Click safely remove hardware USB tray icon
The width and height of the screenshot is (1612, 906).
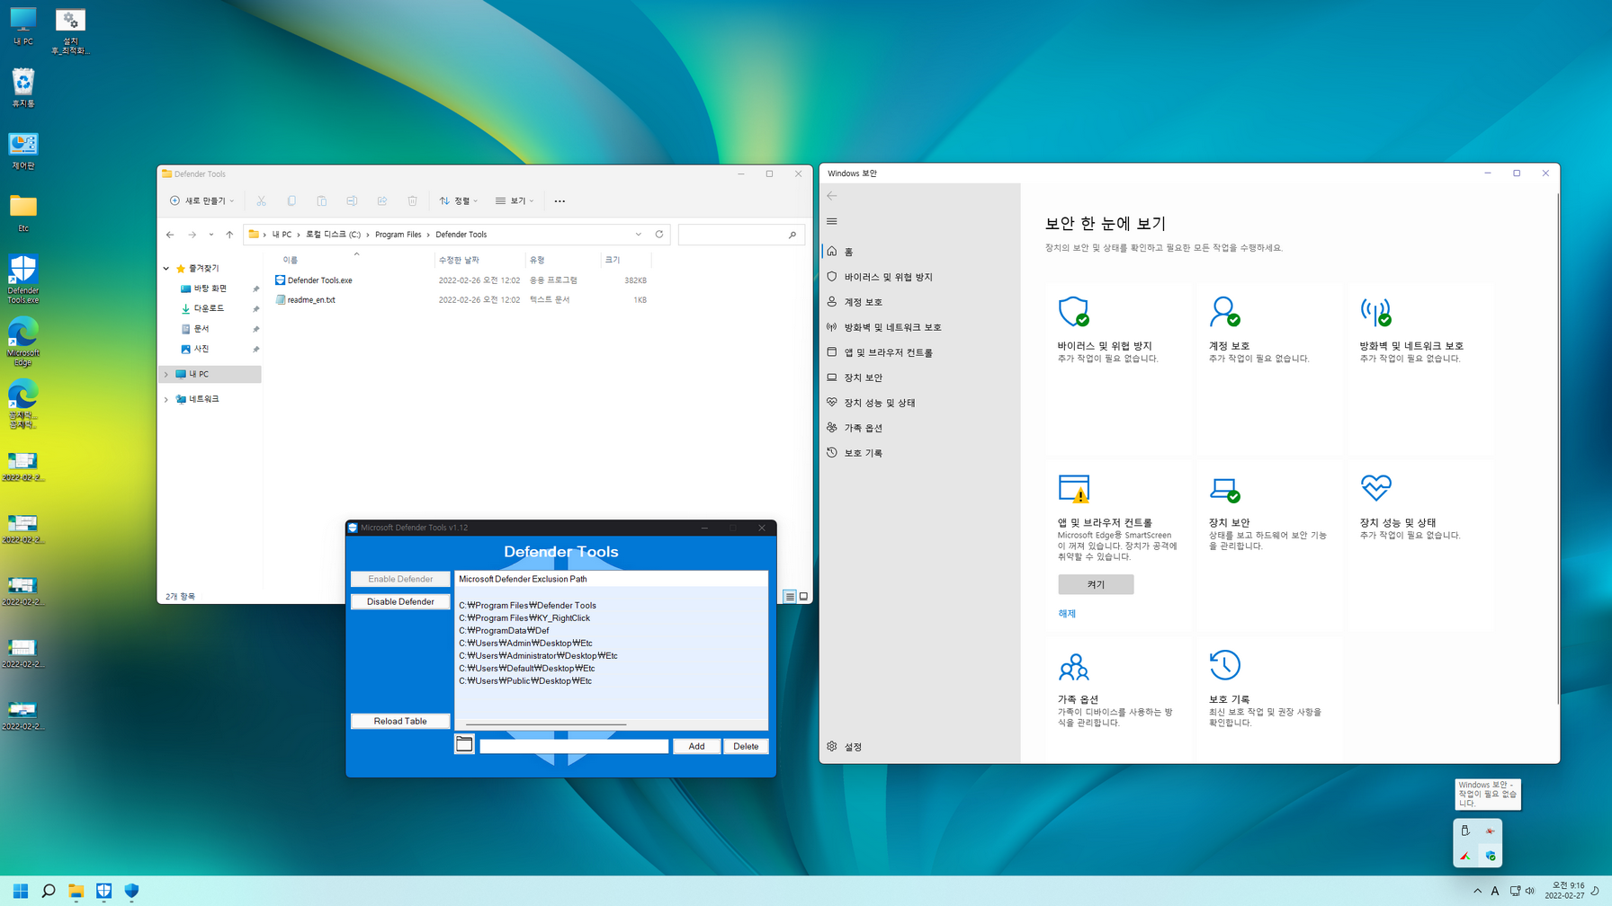(x=1465, y=830)
